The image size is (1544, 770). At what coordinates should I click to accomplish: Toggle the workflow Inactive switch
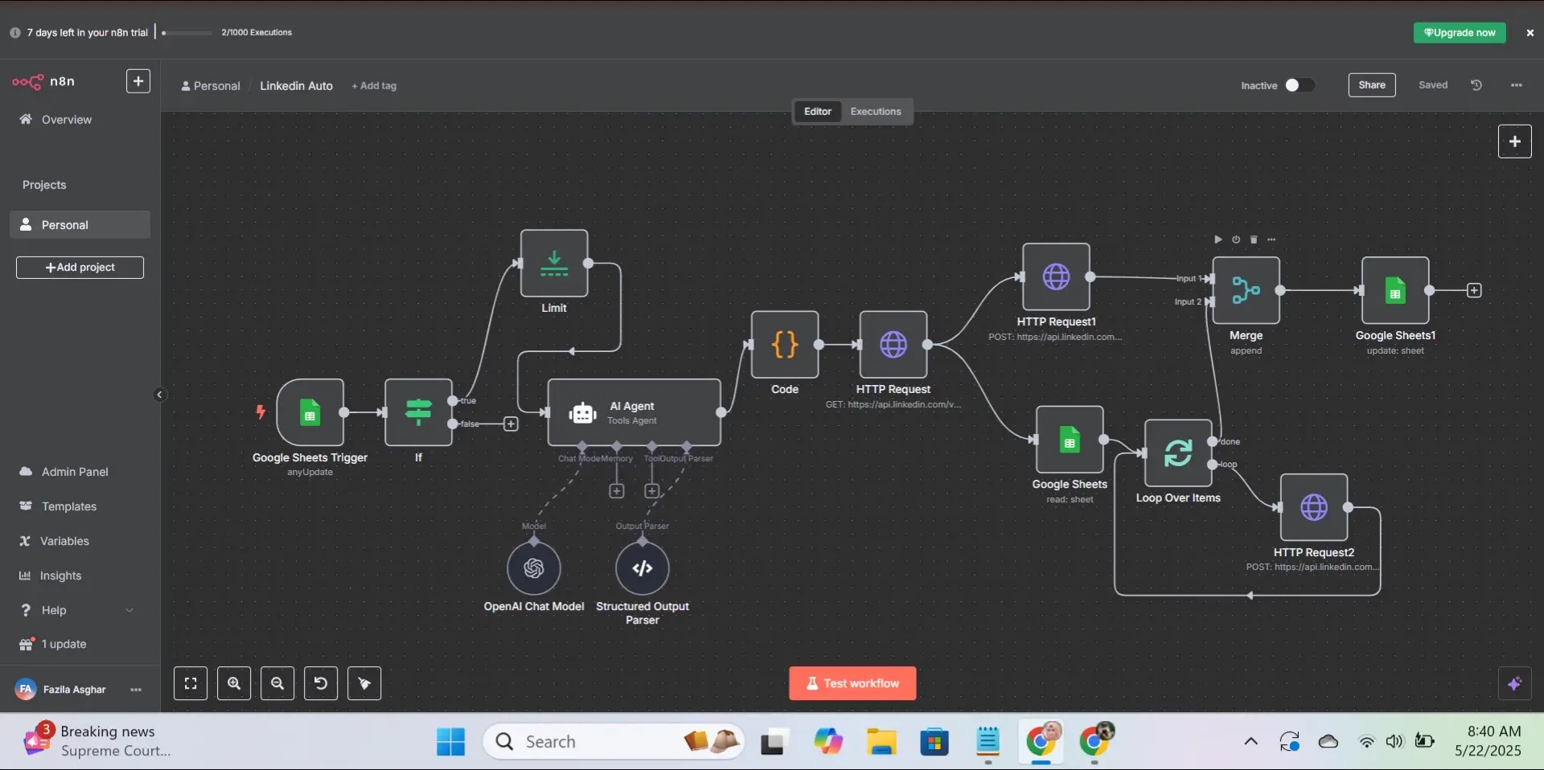point(1300,85)
